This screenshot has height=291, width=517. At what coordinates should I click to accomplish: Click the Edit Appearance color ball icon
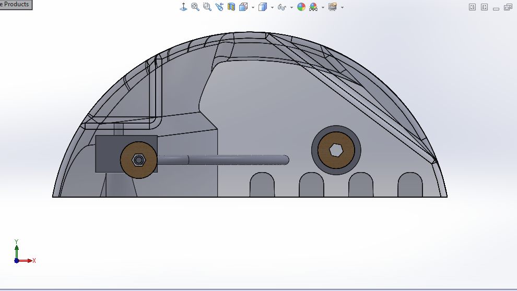pyautogui.click(x=301, y=7)
